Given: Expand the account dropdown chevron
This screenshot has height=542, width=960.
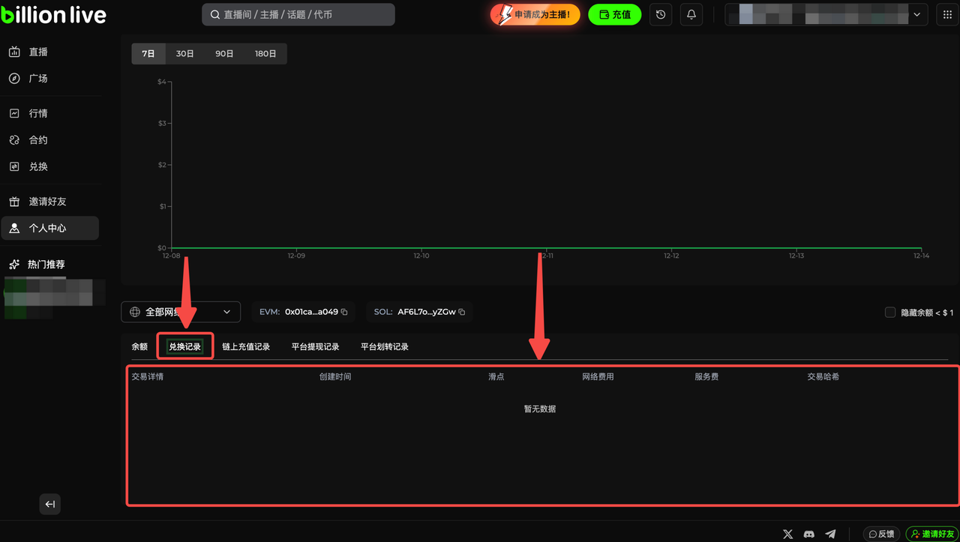Looking at the screenshot, I should coord(916,15).
